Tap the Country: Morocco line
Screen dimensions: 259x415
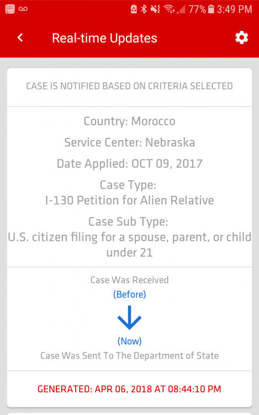click(x=129, y=121)
